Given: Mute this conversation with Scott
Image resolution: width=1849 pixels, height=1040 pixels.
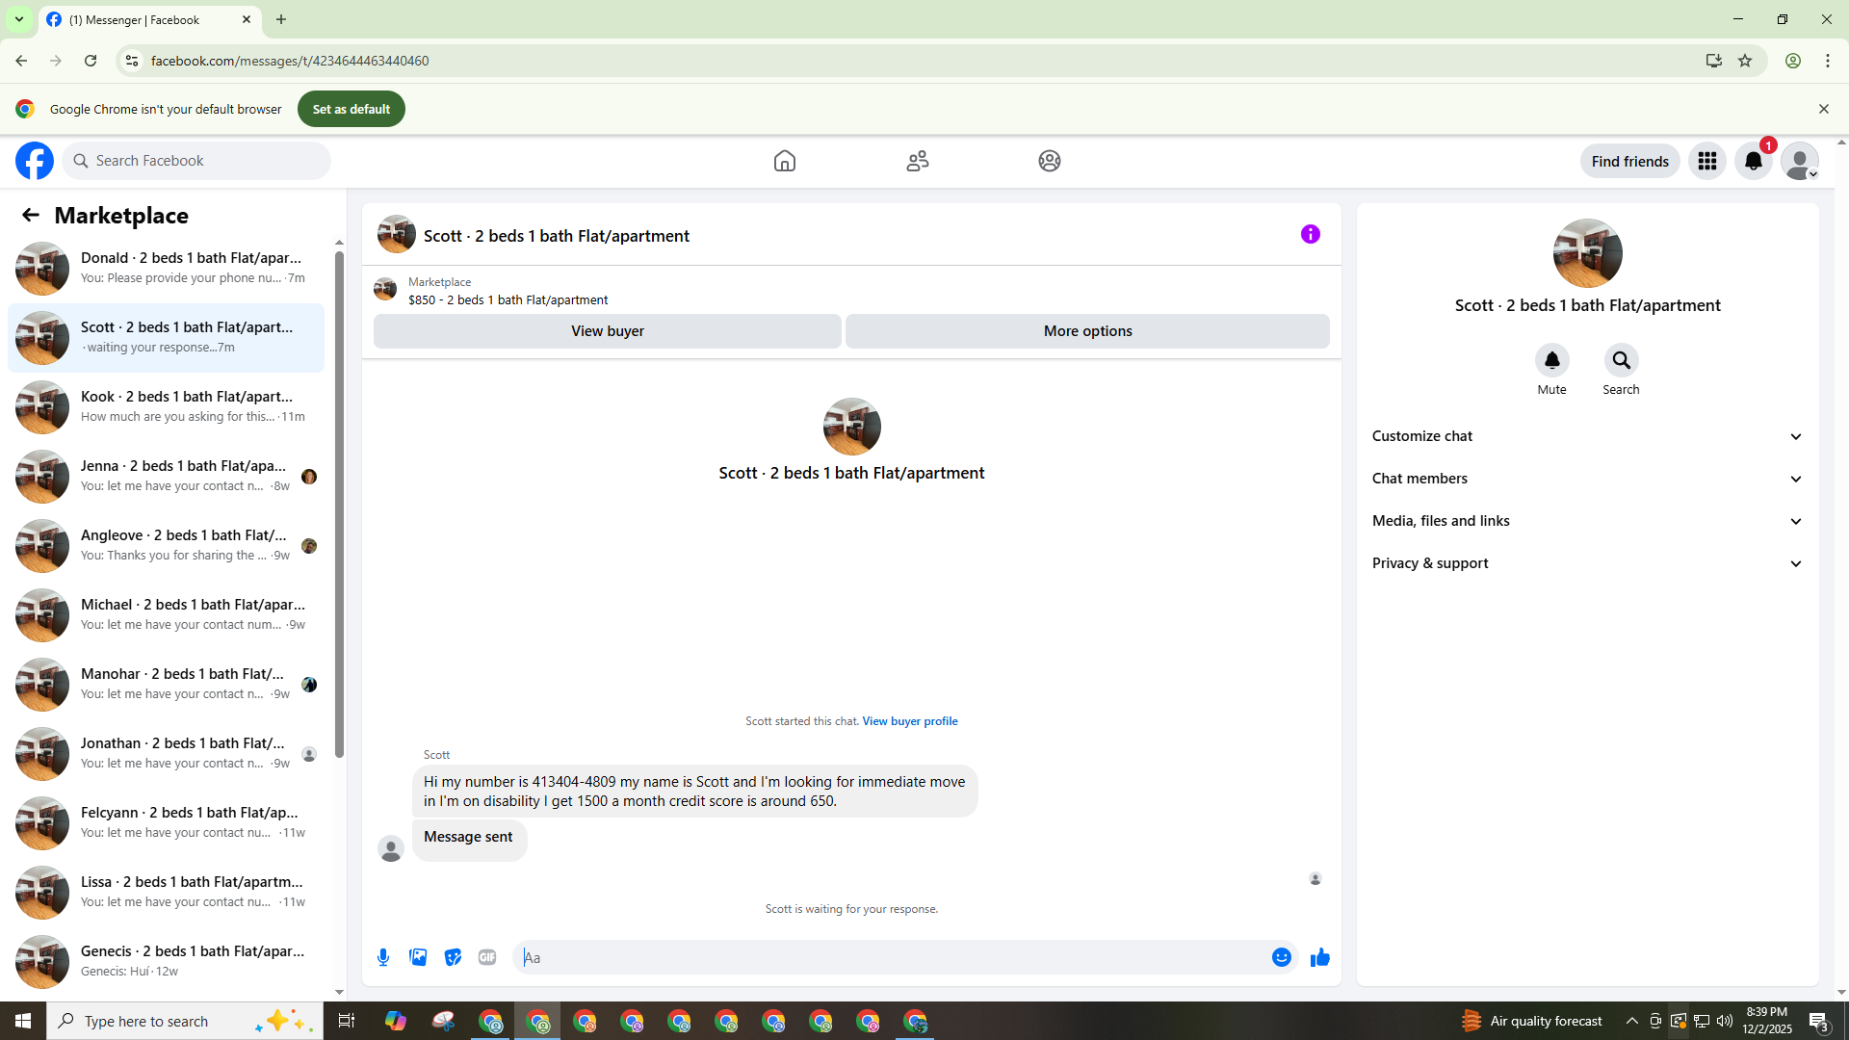Looking at the screenshot, I should click(1551, 361).
